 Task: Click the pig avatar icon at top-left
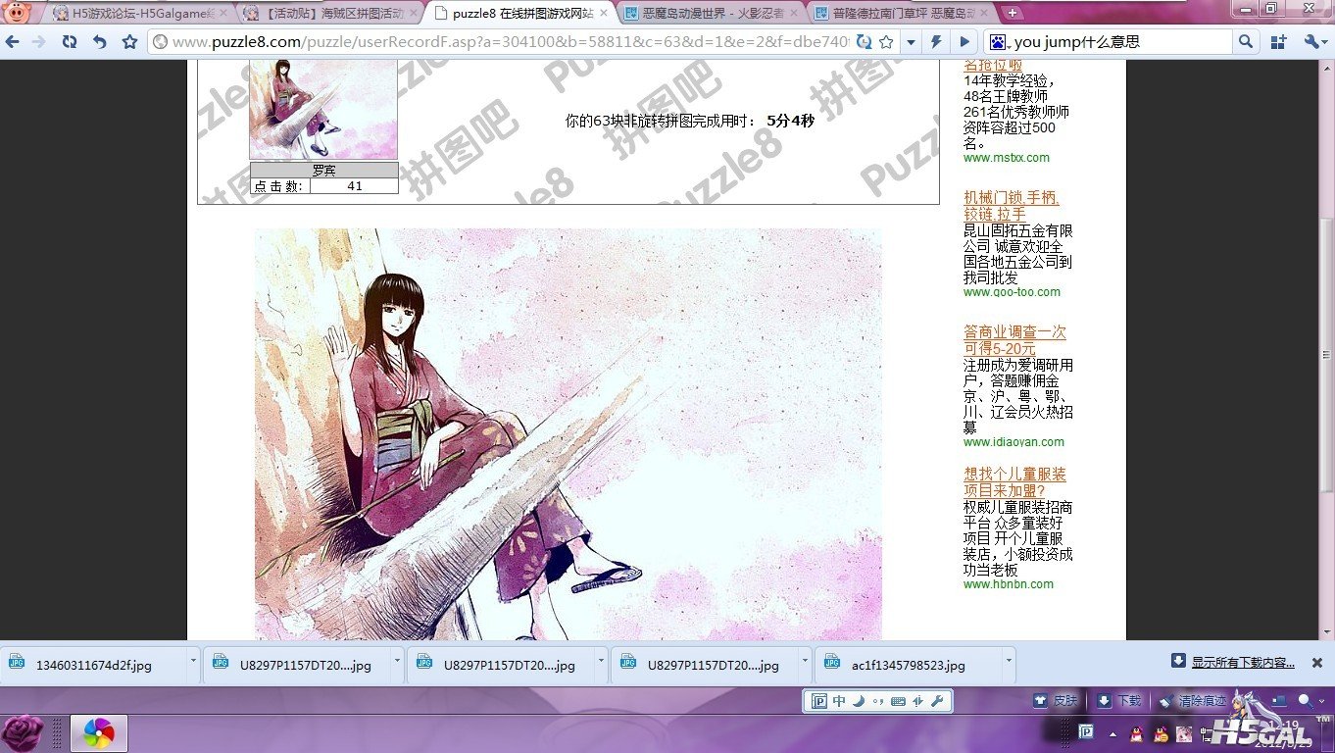tap(19, 13)
